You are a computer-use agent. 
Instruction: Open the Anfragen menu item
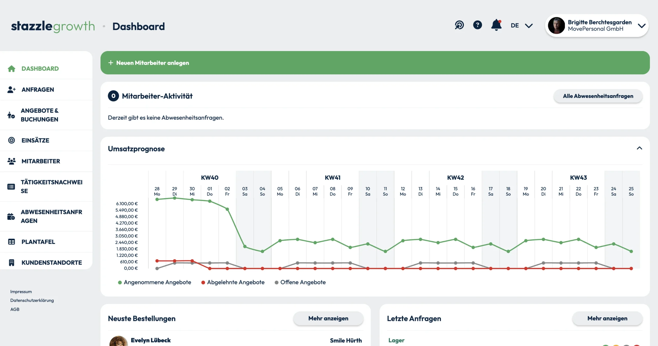coord(46,89)
